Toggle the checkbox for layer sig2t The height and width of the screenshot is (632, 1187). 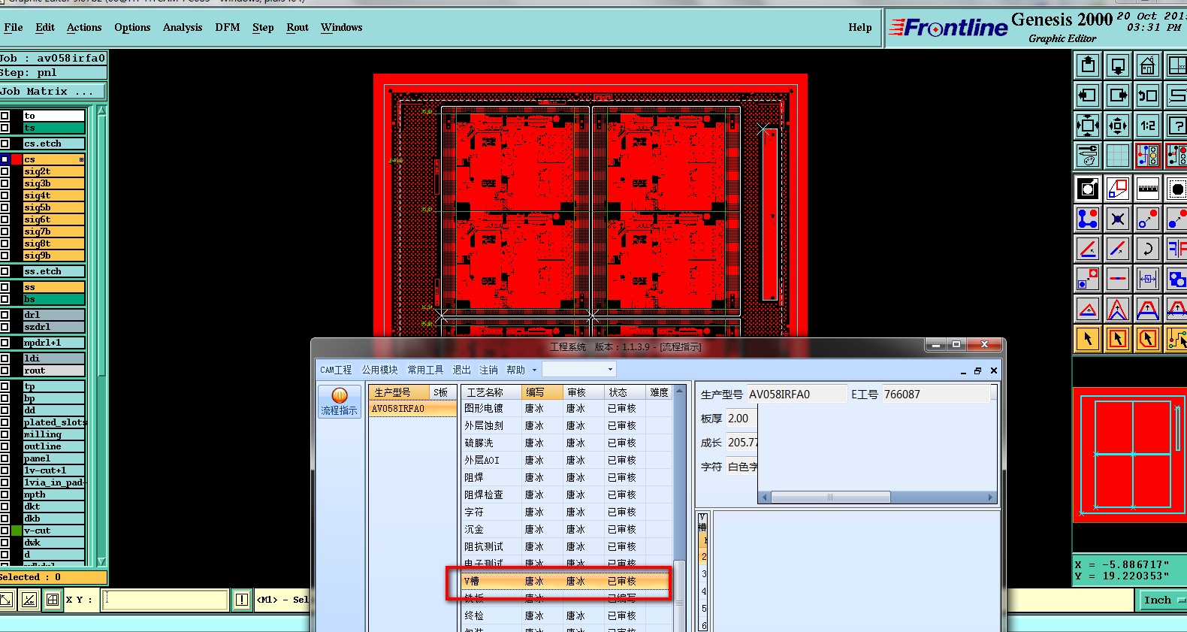pyautogui.click(x=5, y=171)
